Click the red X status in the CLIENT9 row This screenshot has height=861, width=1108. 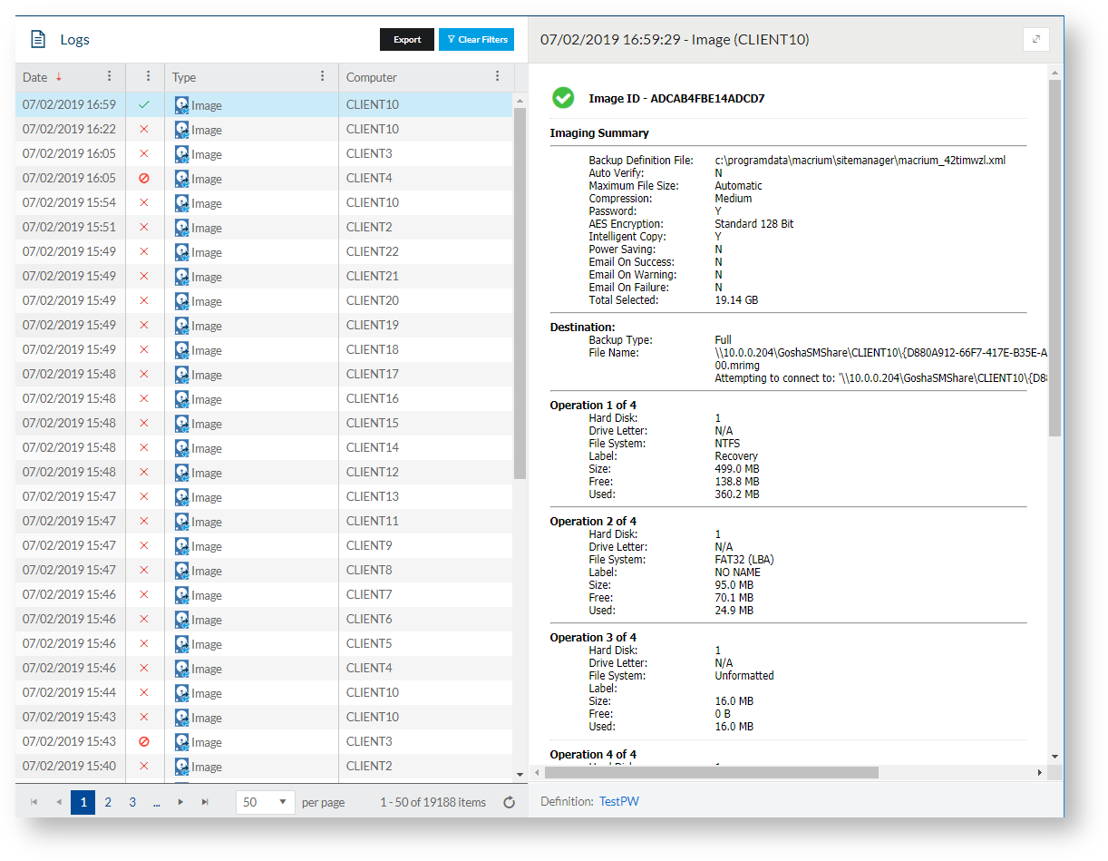tap(143, 545)
